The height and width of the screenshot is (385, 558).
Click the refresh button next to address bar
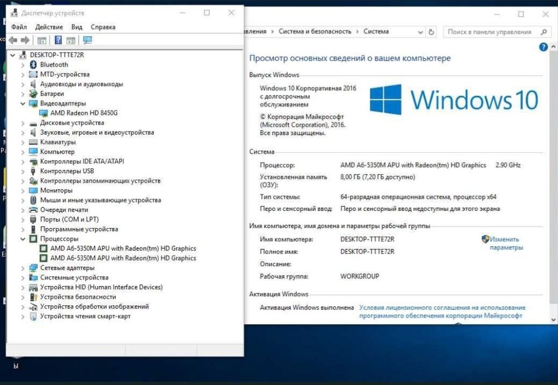tap(431, 32)
